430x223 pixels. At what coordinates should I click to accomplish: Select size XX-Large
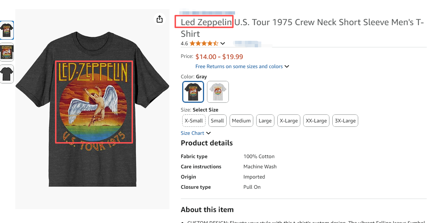316,121
